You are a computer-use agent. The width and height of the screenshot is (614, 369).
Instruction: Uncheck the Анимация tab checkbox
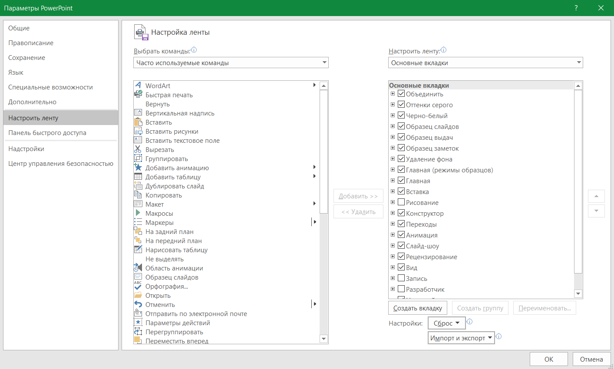pyautogui.click(x=401, y=235)
